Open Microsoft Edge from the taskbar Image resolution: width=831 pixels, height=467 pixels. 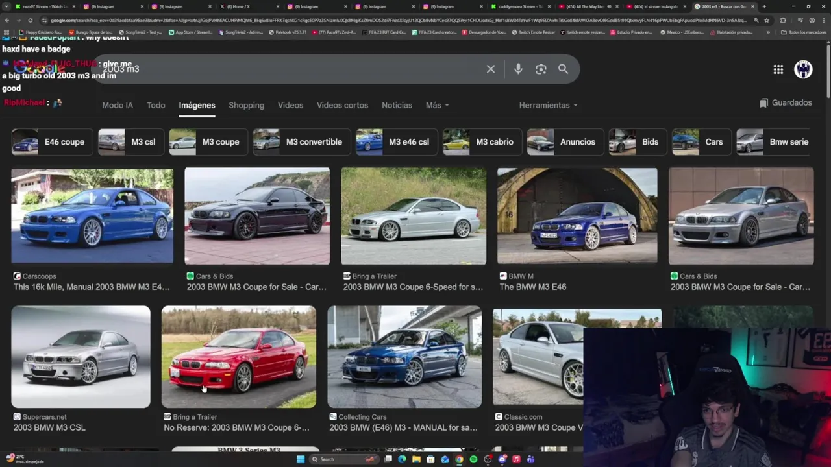[402, 459]
